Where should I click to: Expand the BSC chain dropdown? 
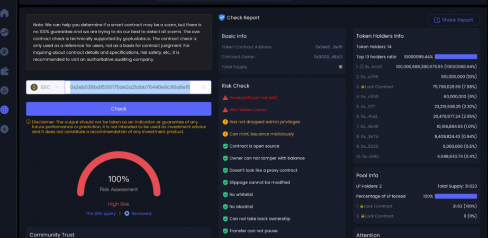point(45,87)
